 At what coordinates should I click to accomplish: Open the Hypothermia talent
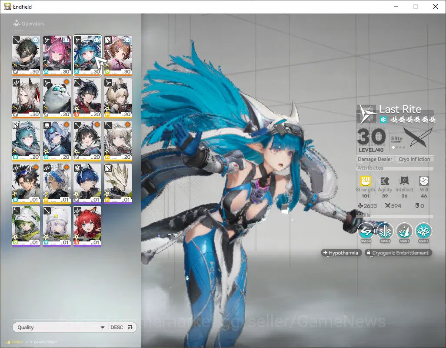pyautogui.click(x=341, y=253)
